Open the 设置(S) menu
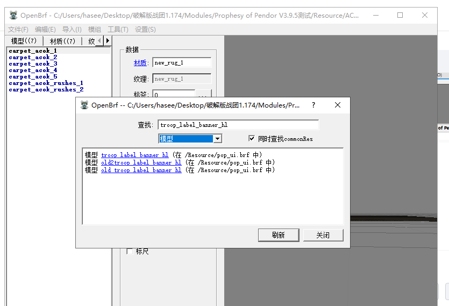Screen dimensions: 449x306 pos(145,30)
